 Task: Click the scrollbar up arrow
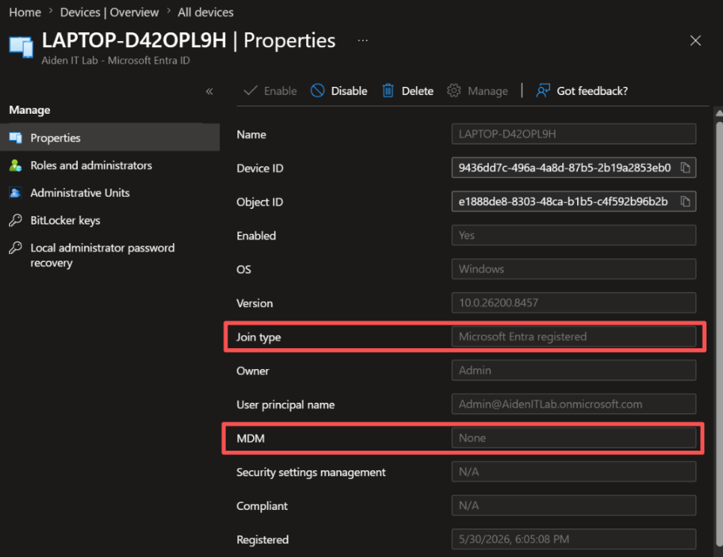click(719, 112)
